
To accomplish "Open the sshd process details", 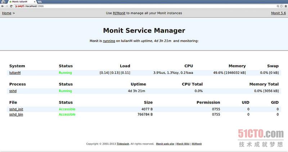I will pyautogui.click(x=13, y=91).
